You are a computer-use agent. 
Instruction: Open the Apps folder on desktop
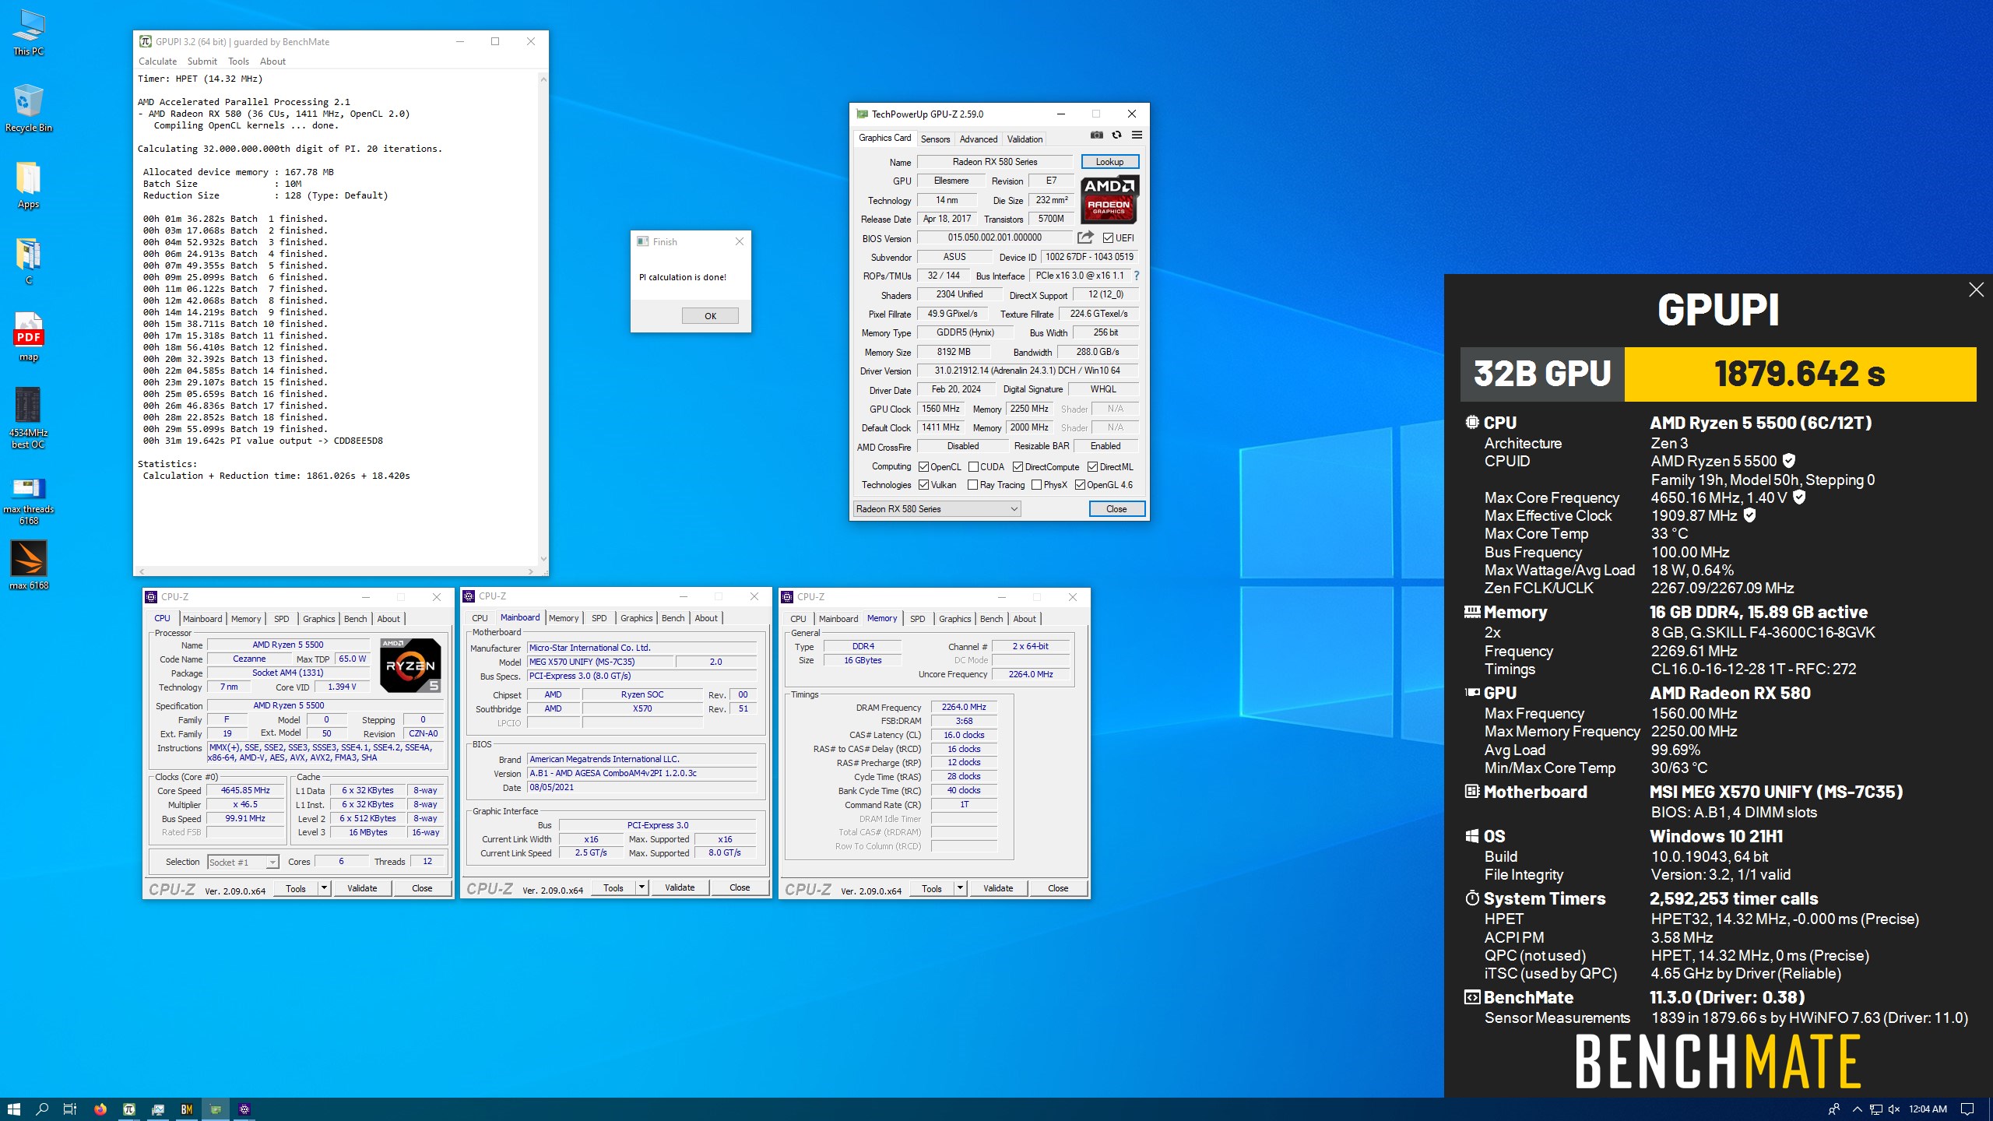pyautogui.click(x=29, y=185)
